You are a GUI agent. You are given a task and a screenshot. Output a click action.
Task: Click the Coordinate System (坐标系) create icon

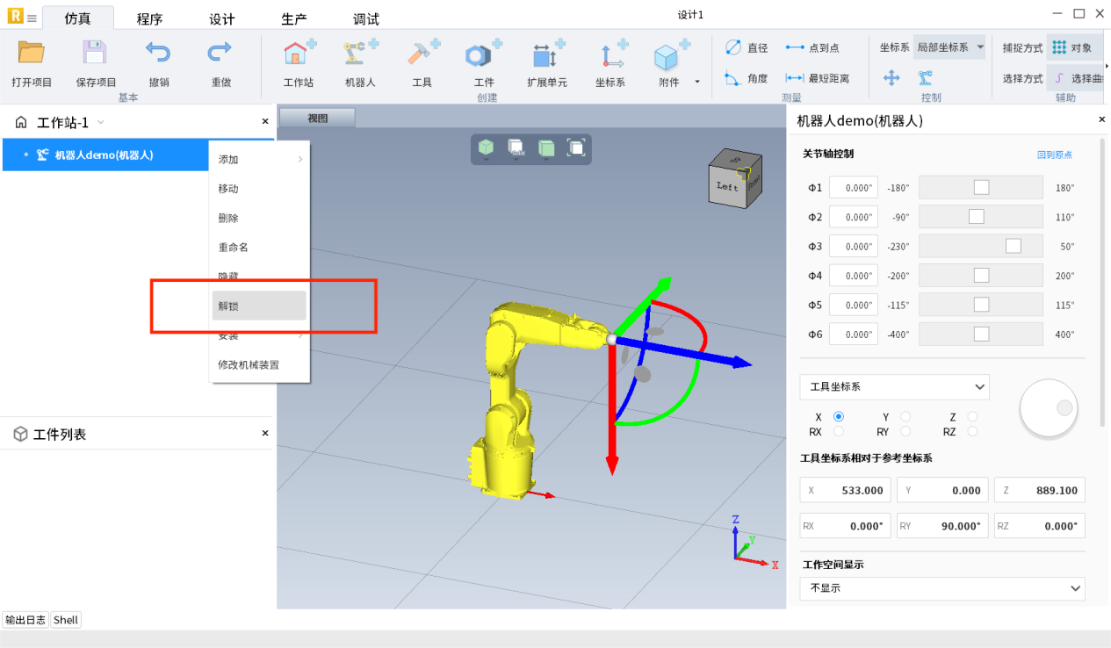tap(611, 55)
